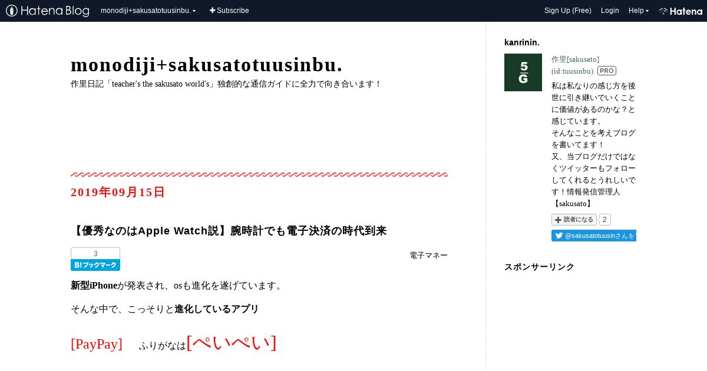Click the bold 新型iPhone text

(x=94, y=285)
